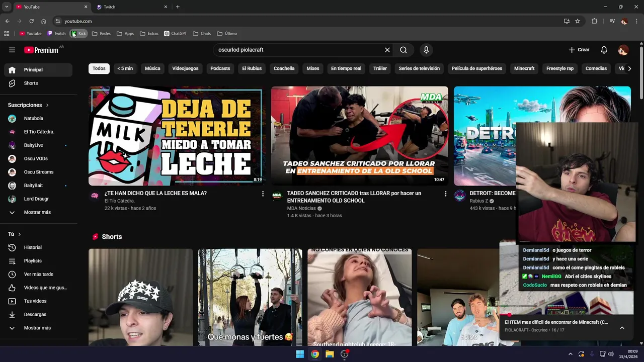Select the Freestyle rap filter chip
Screen dimensions: 644x362
(560, 68)
